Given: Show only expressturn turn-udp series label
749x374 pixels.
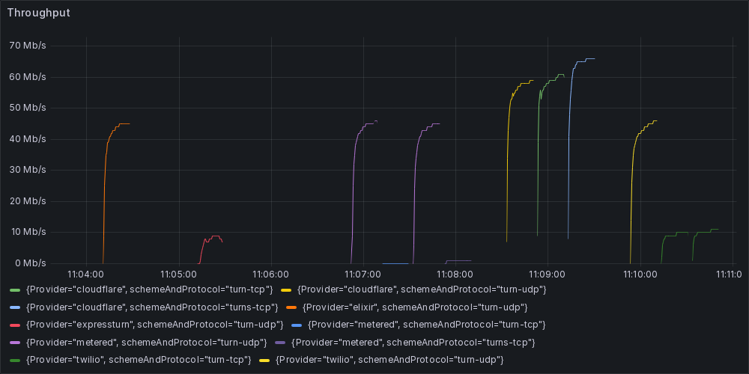Looking at the screenshot, I should tap(154, 325).
